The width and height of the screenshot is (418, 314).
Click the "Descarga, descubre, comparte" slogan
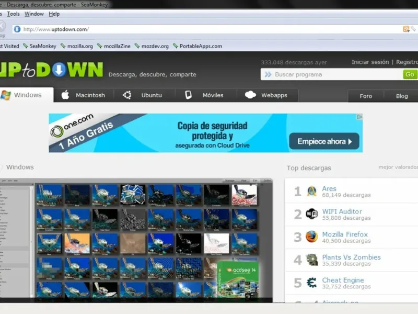click(x=153, y=74)
